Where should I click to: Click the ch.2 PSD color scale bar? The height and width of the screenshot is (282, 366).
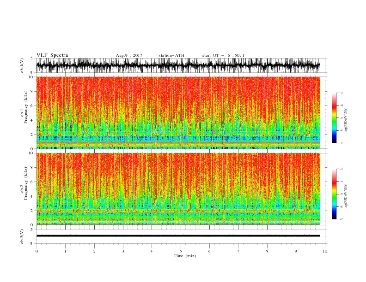click(334, 194)
